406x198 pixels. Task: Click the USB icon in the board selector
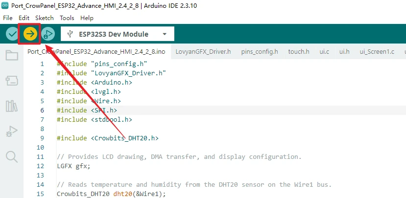point(70,34)
